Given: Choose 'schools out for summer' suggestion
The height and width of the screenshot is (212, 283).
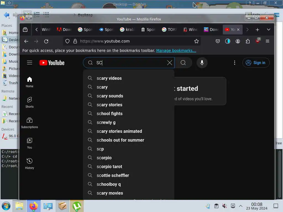Looking at the screenshot, I should coord(129,140).
